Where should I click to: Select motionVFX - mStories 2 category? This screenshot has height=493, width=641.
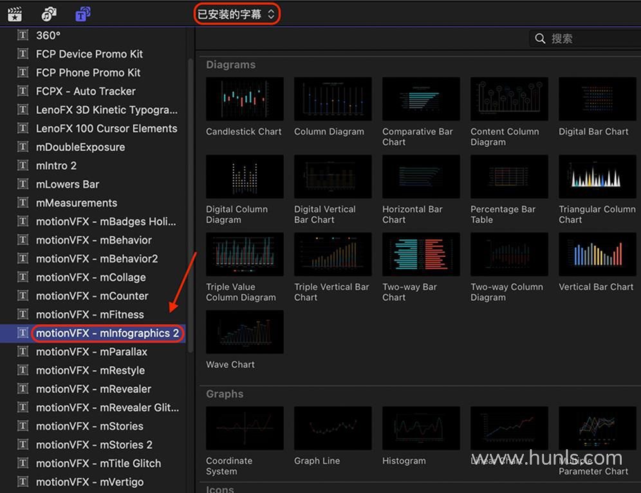(93, 445)
